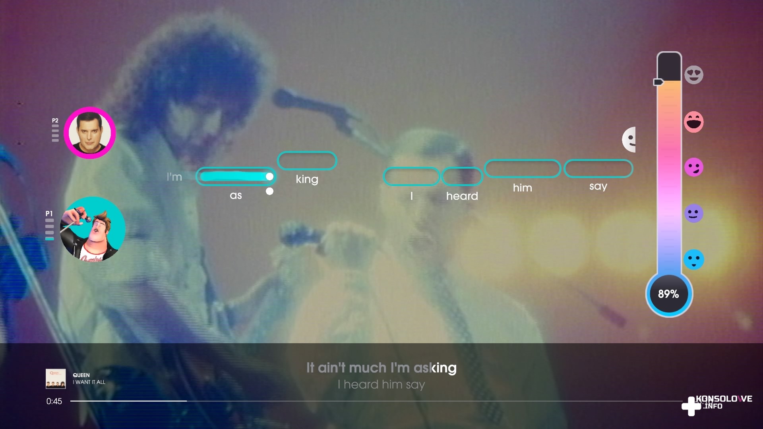Viewport: 763px width, 429px height.
Task: Click the pink winking emoji face
Action: point(694,167)
